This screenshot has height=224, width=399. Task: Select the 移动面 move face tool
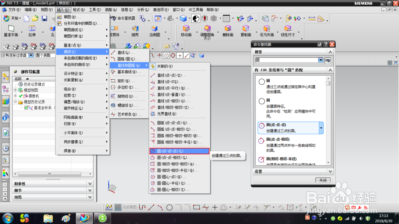186,31
